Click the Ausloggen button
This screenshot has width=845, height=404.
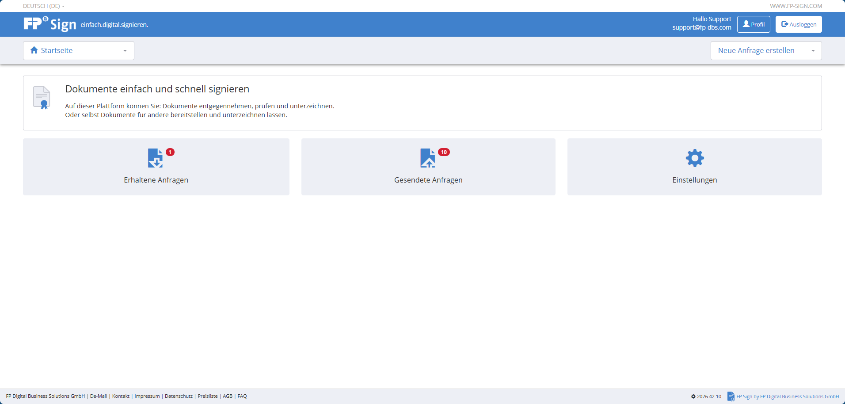tap(799, 24)
